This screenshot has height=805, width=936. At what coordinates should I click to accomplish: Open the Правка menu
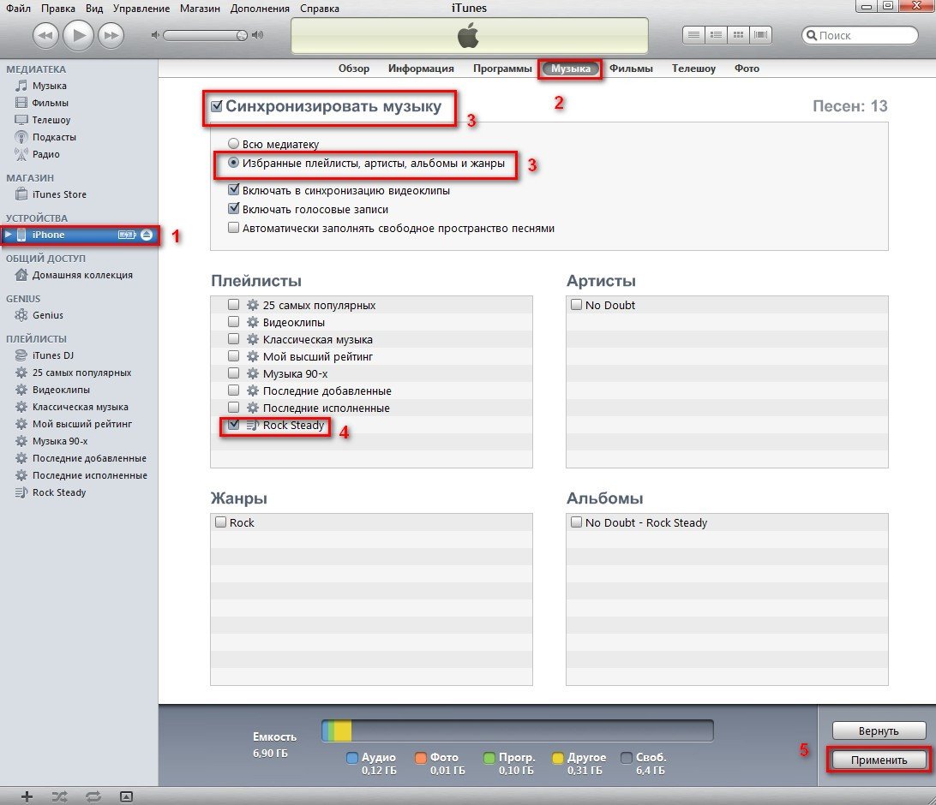click(58, 9)
